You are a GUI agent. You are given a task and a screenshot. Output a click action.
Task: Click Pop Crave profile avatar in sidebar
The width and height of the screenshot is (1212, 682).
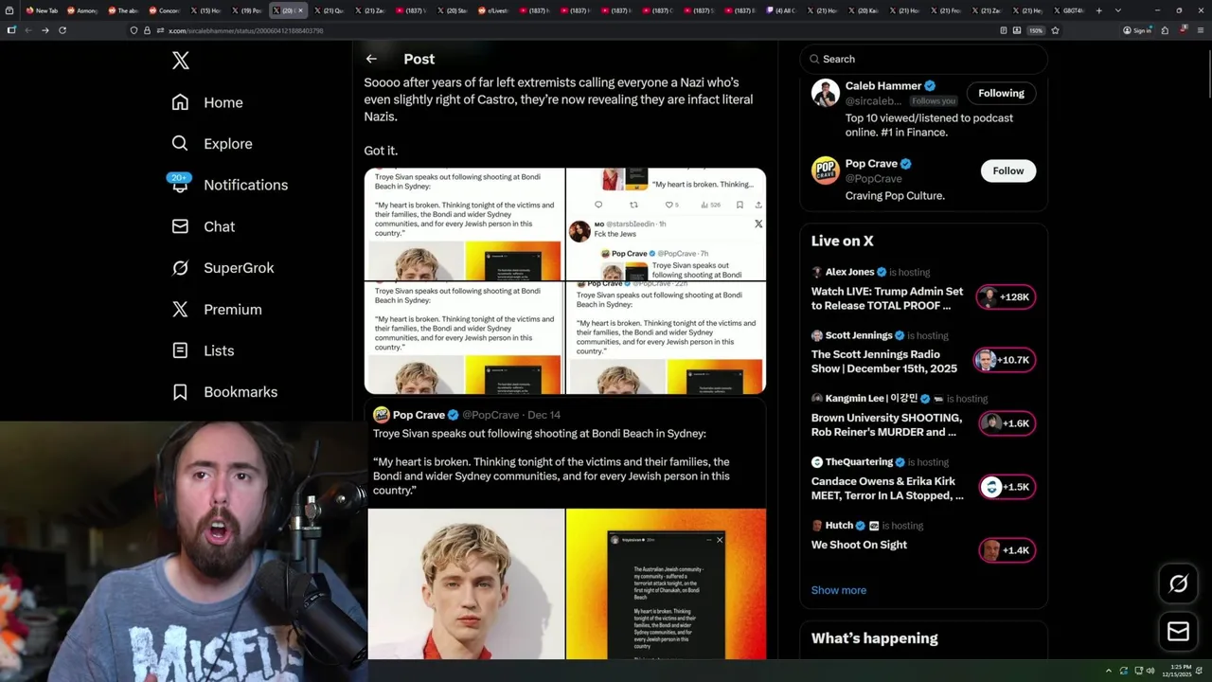point(826,170)
